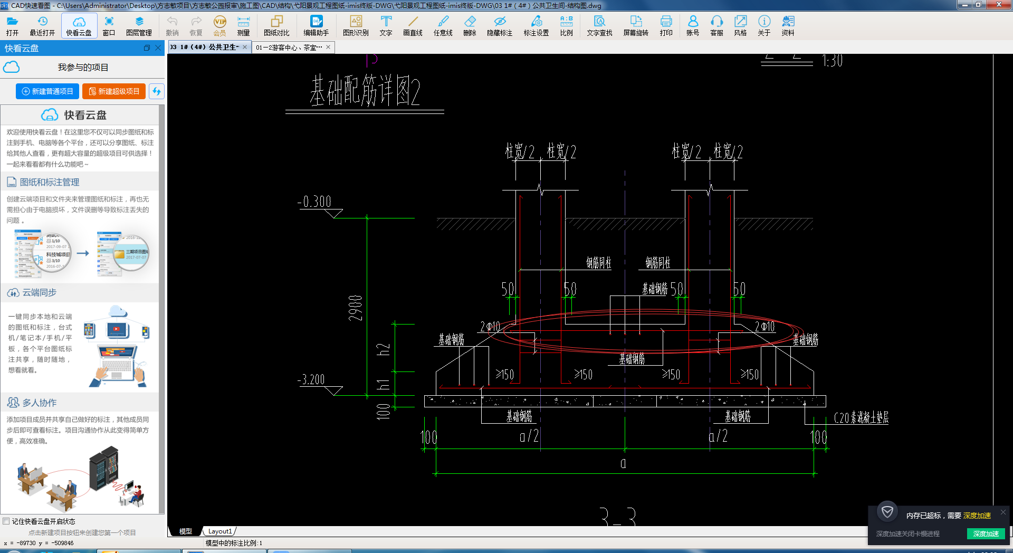Click the 云端同步 illustration image

pyautogui.click(x=116, y=346)
